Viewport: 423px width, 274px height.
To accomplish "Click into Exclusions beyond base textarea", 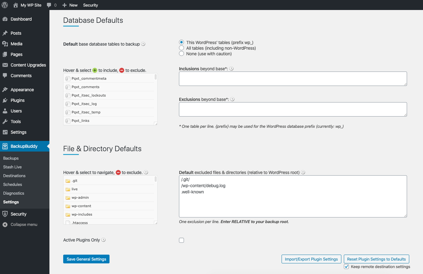I will pyautogui.click(x=293, y=109).
